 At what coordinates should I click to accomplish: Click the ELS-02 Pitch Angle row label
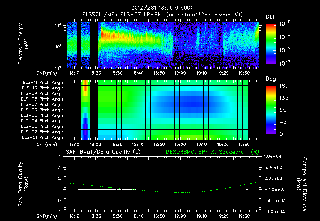coord(42,132)
